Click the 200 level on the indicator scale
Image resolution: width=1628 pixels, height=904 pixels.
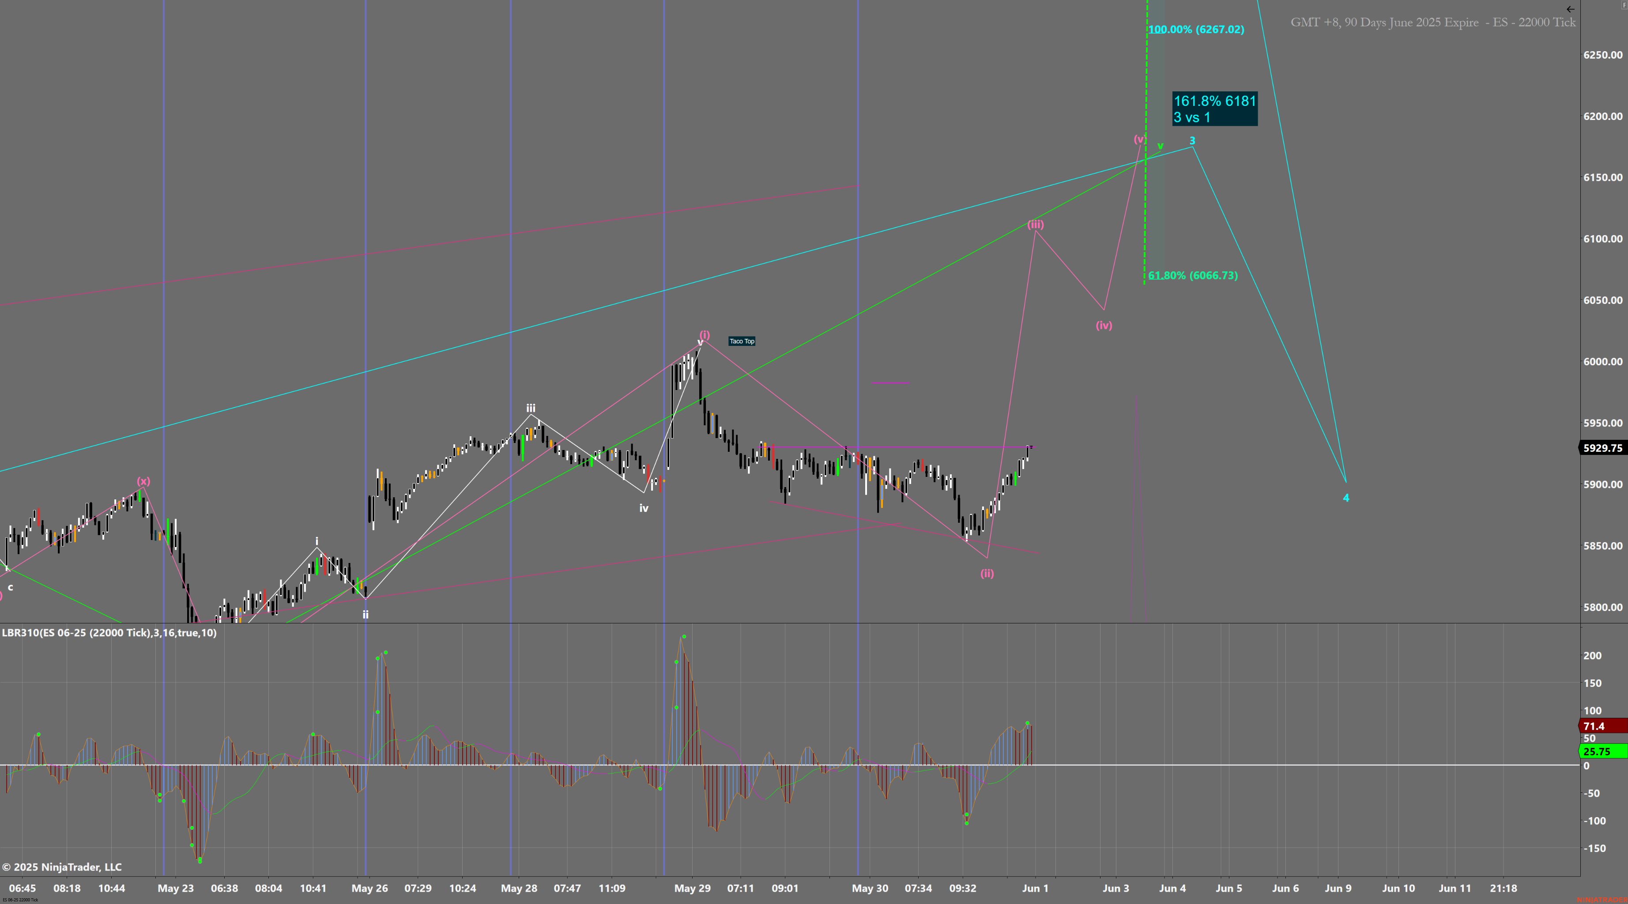[1592, 656]
